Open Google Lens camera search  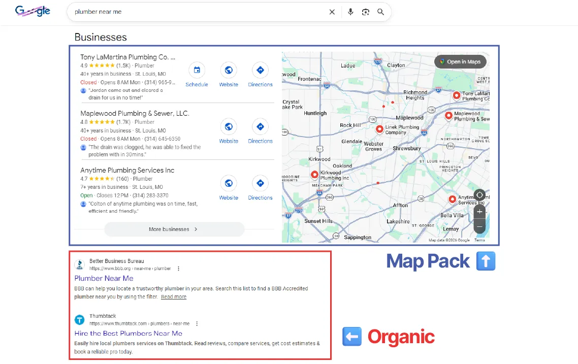[366, 12]
